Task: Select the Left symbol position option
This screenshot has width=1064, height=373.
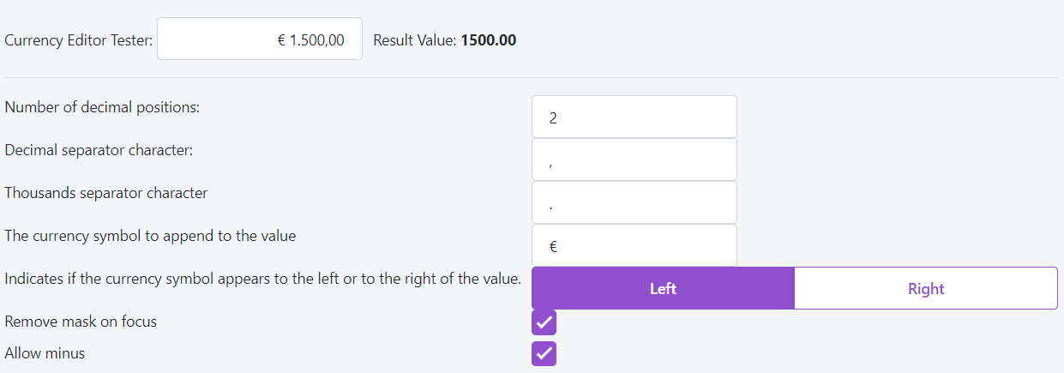Action: 663,288
